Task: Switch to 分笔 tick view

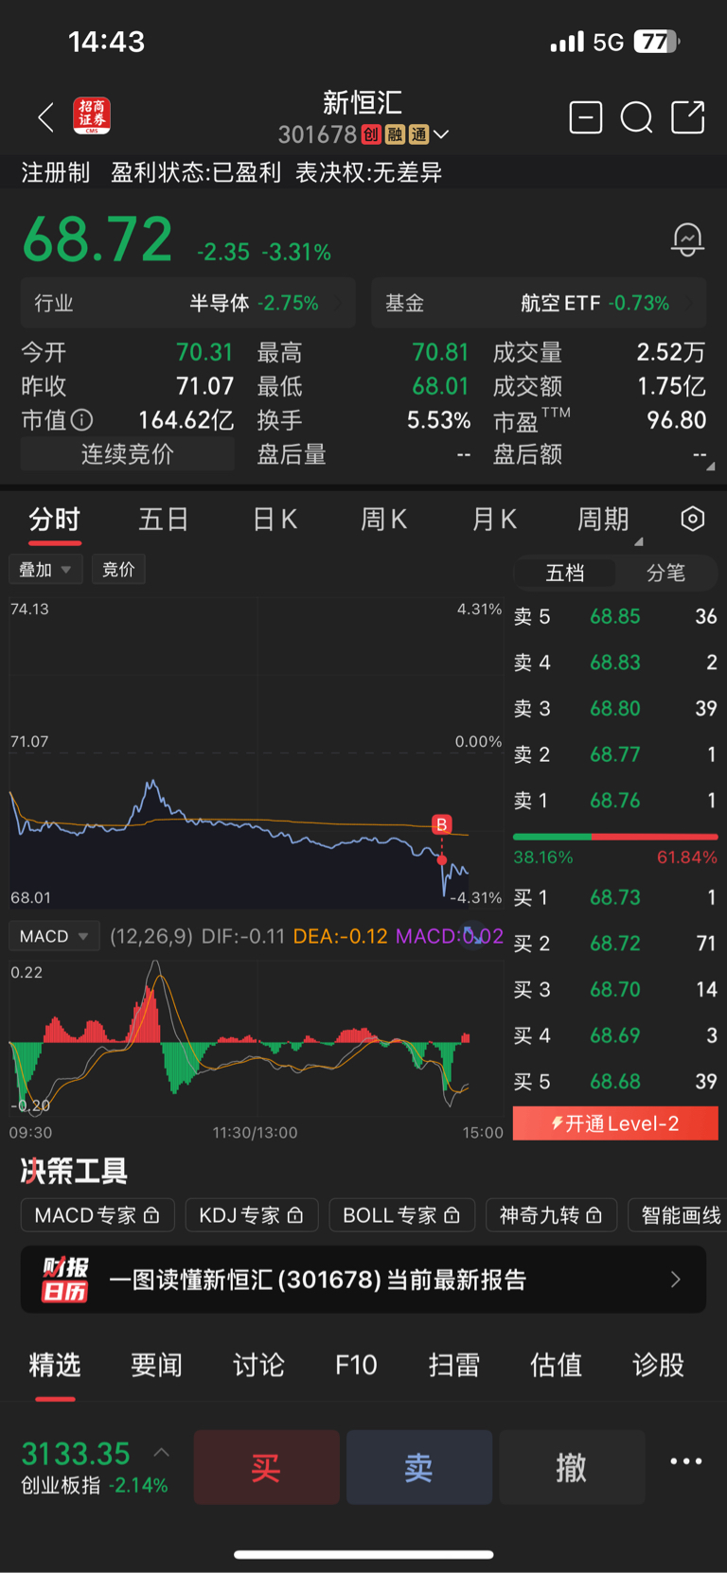Action: [665, 573]
